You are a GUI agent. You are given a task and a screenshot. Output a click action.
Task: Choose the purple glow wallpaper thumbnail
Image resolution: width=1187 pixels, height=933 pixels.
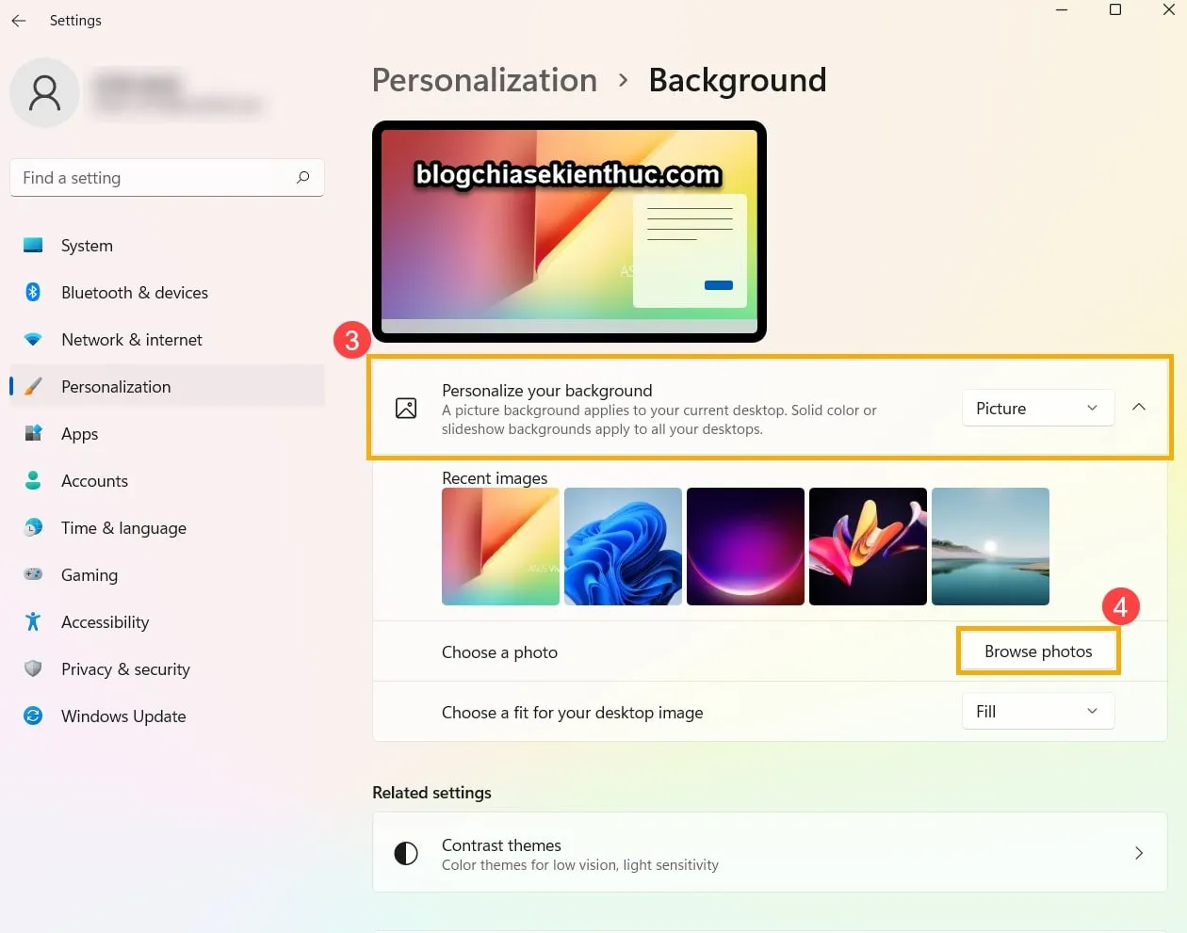pos(745,546)
